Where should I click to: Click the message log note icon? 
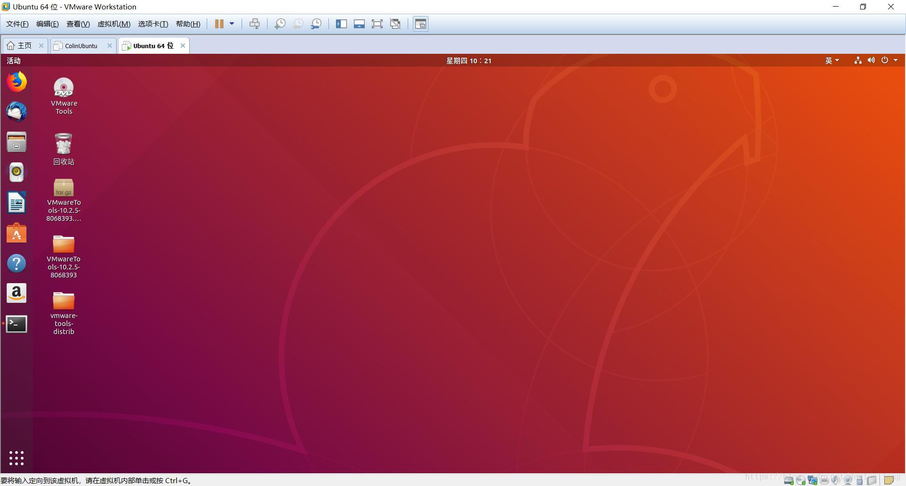coord(889,480)
